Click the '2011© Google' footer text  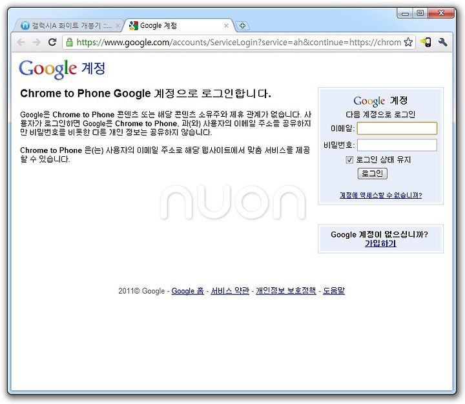click(x=141, y=291)
